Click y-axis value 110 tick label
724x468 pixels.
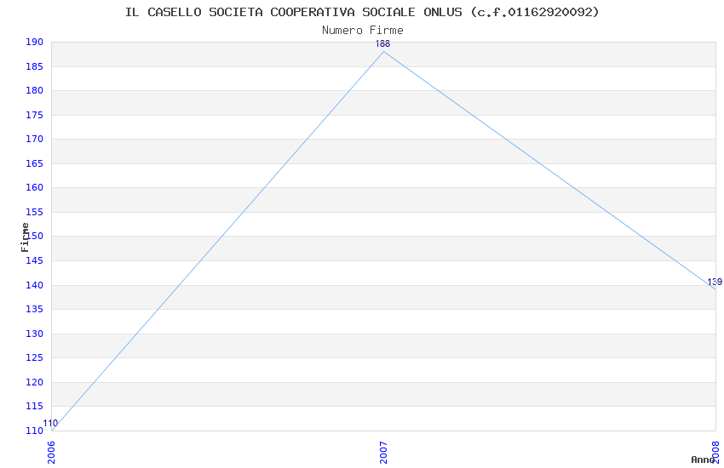click(34, 431)
